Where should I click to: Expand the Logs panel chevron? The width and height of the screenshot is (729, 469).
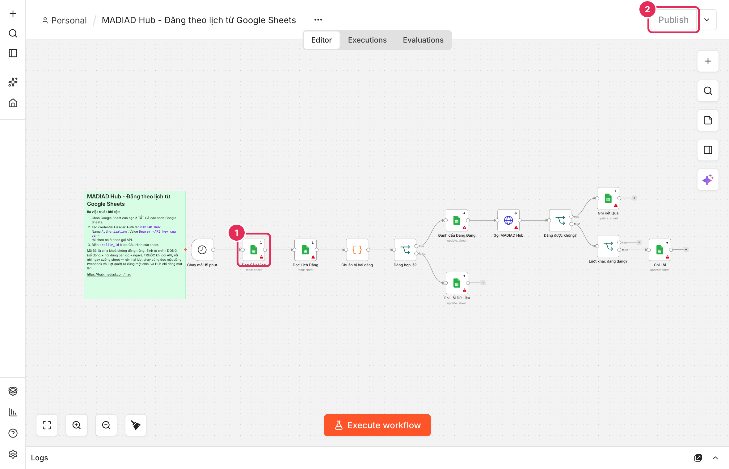point(715,458)
